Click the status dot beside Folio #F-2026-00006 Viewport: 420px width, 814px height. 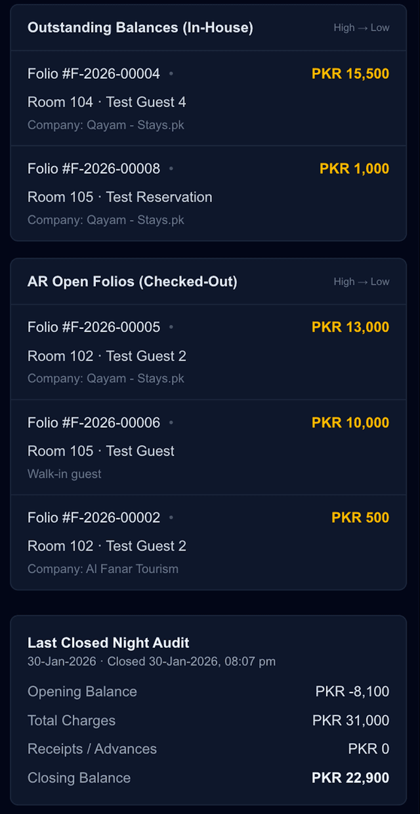point(170,423)
